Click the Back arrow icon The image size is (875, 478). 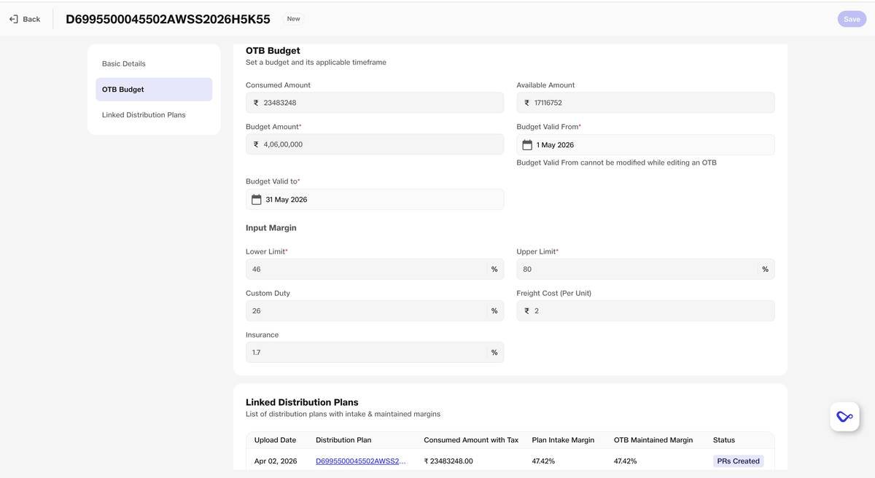click(14, 19)
